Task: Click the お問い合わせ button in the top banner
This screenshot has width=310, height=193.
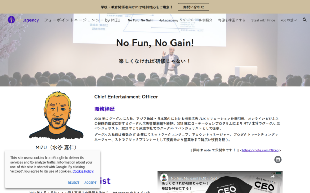Action: 193,7
